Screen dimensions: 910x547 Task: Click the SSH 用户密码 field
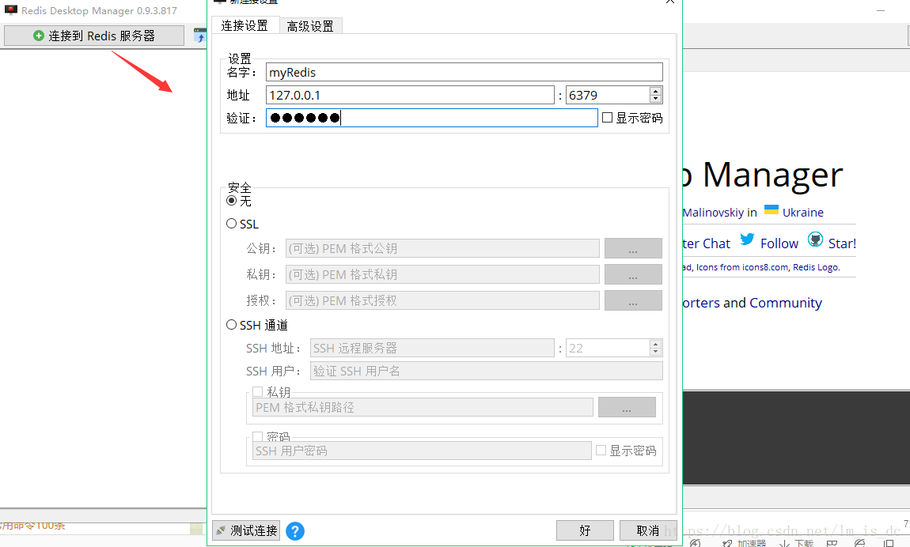[x=422, y=451]
